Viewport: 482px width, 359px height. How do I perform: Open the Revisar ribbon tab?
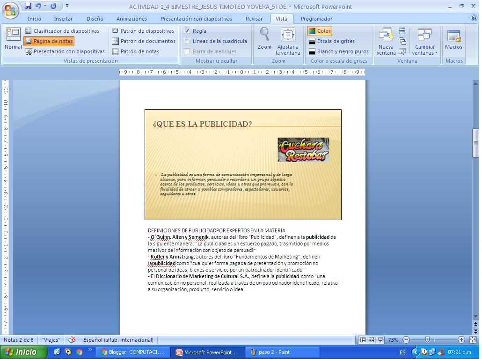click(254, 19)
